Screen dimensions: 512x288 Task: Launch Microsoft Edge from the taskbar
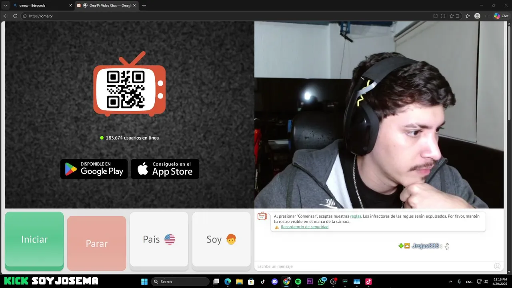228,282
